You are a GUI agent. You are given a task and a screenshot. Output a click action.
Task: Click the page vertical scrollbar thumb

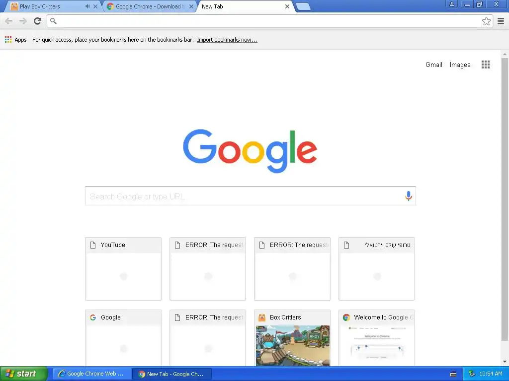[505, 199]
